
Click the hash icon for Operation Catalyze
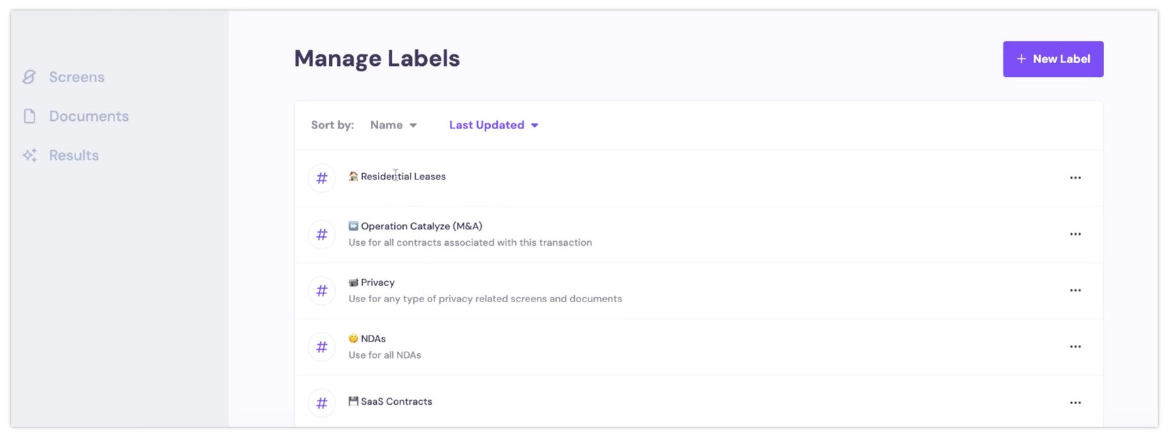tap(321, 235)
